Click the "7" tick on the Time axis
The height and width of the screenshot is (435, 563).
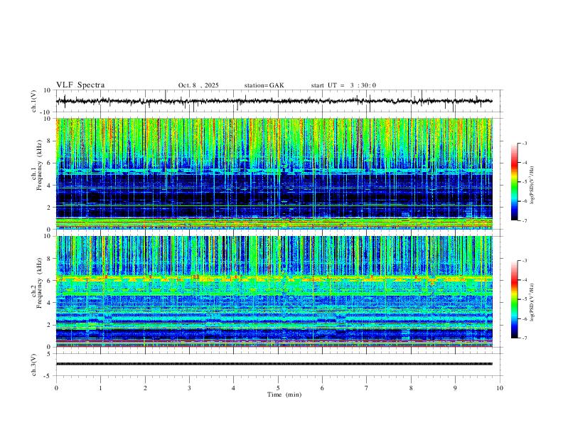(x=367, y=388)
